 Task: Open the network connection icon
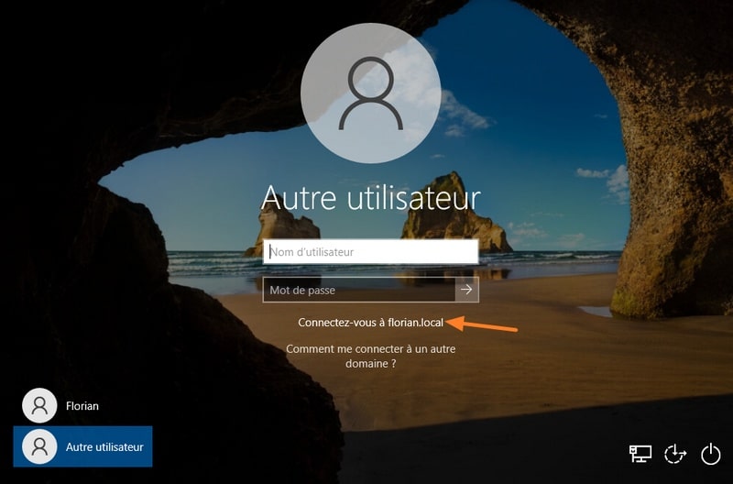click(640, 454)
